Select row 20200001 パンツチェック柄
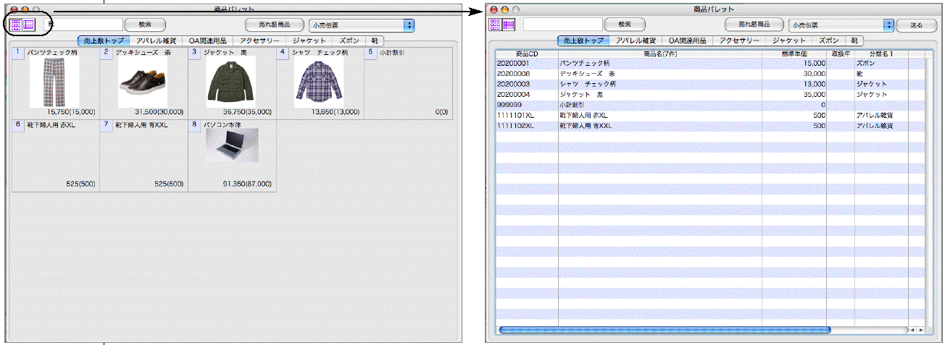The image size is (945, 345). point(710,63)
